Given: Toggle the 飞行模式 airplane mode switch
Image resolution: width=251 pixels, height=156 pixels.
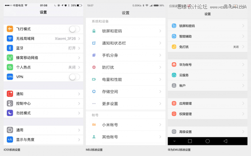Looking at the screenshot, I should coord(74,29).
